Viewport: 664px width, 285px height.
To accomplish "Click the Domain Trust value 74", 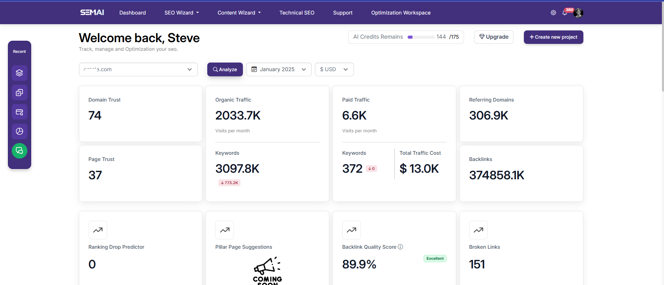I will pos(95,115).
